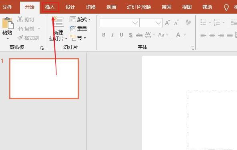Align text left
This screenshot has height=150, width=237.
pyautogui.click(x=203, y=35)
